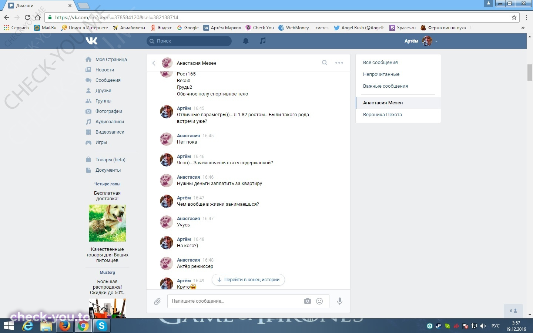Open Друзья list

[x=98, y=91]
